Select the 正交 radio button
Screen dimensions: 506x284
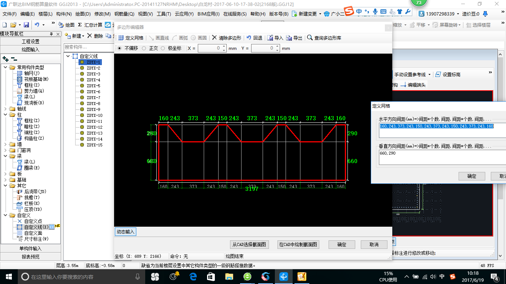[144, 48]
